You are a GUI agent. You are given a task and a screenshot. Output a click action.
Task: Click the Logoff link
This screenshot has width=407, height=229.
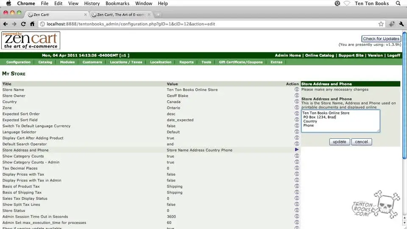click(394, 55)
